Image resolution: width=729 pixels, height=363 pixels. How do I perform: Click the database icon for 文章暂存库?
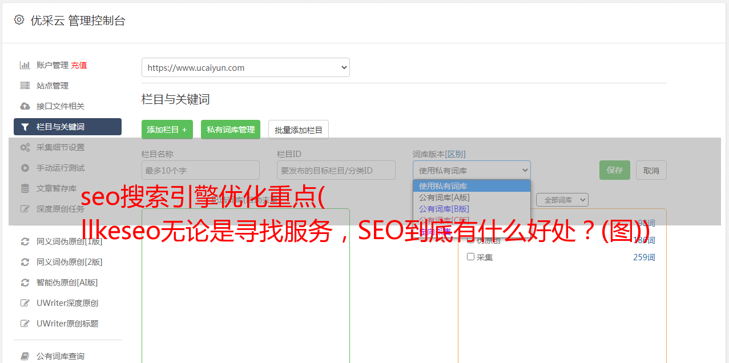[25, 188]
